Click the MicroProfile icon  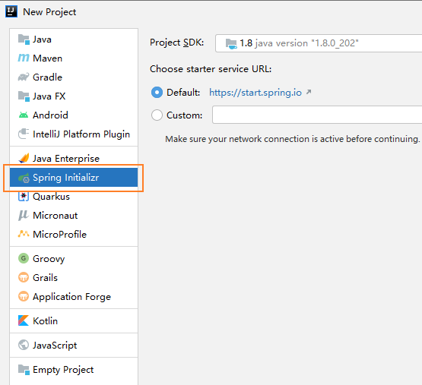point(24,234)
